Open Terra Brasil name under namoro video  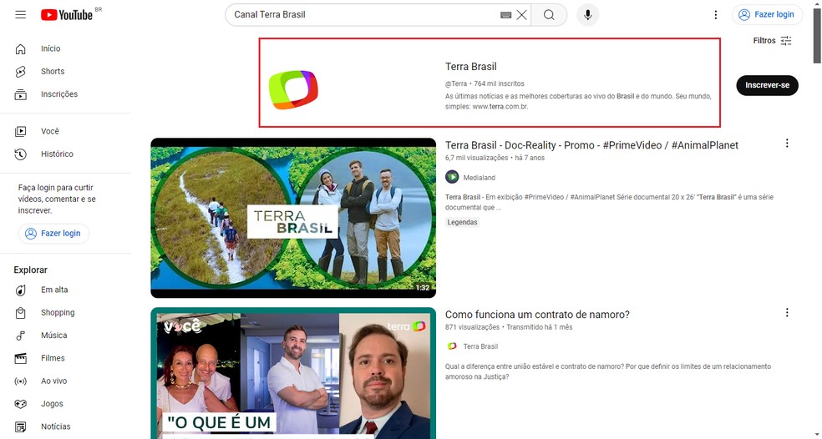click(480, 346)
